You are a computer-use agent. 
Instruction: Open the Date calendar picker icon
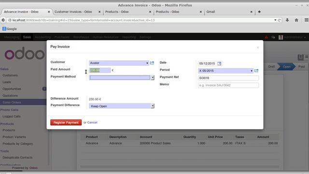[x=219, y=63]
